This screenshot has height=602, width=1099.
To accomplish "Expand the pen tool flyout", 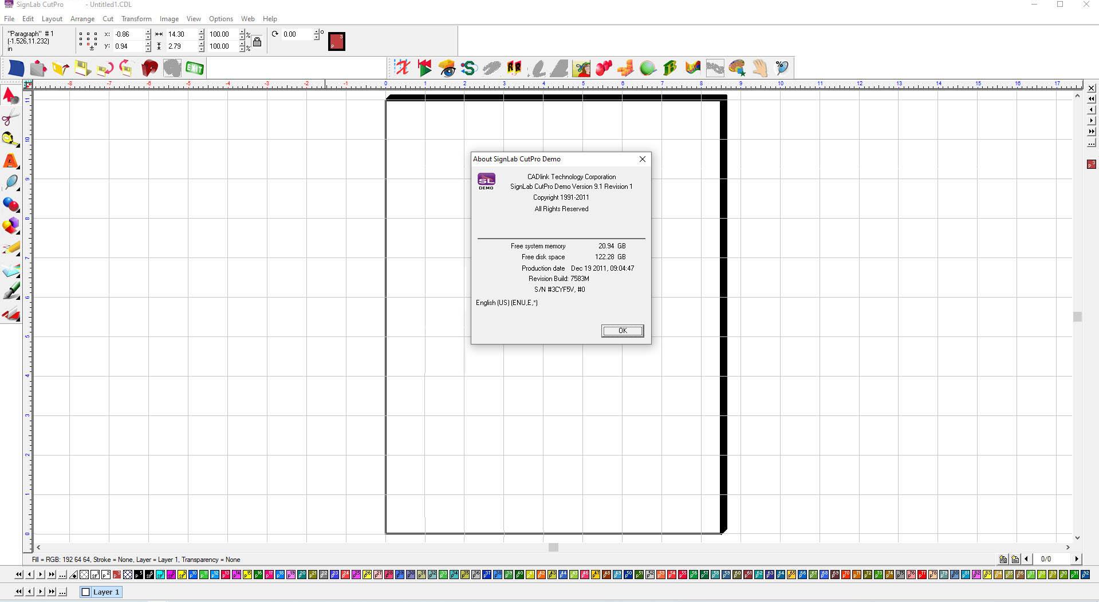I will pos(18,298).
